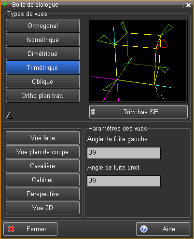Click the application icon in title bar
Viewport: 194px width, 239px height.
click(x=6, y=4)
